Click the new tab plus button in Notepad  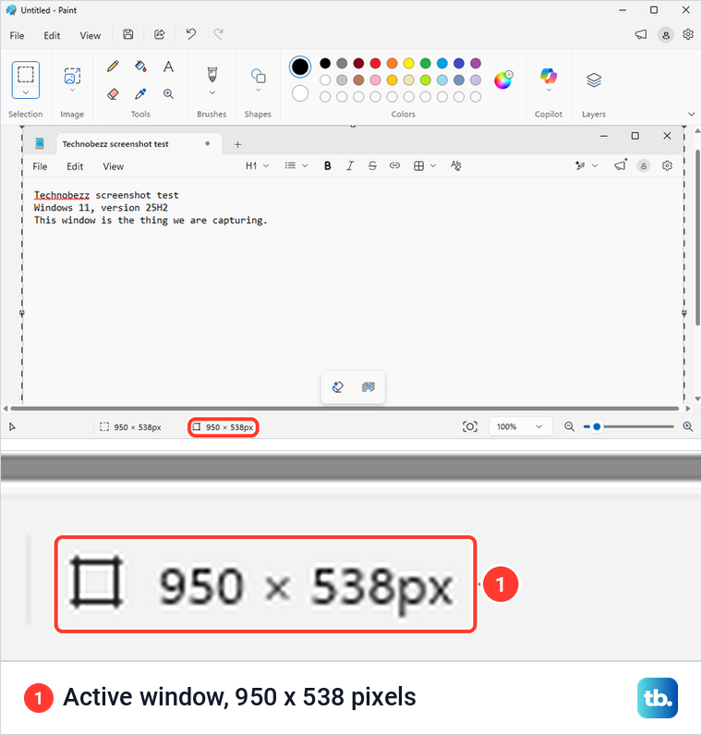pyautogui.click(x=237, y=144)
